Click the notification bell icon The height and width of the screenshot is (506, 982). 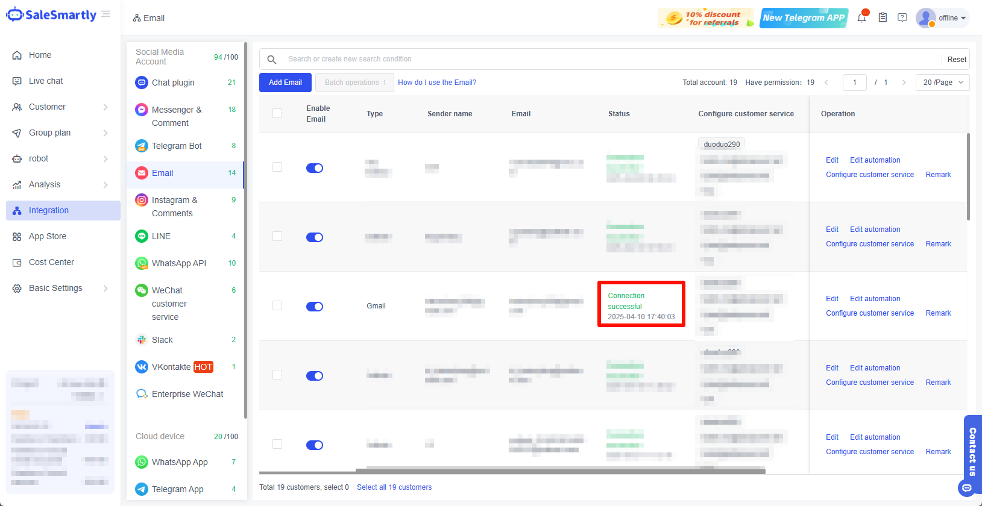click(x=861, y=18)
